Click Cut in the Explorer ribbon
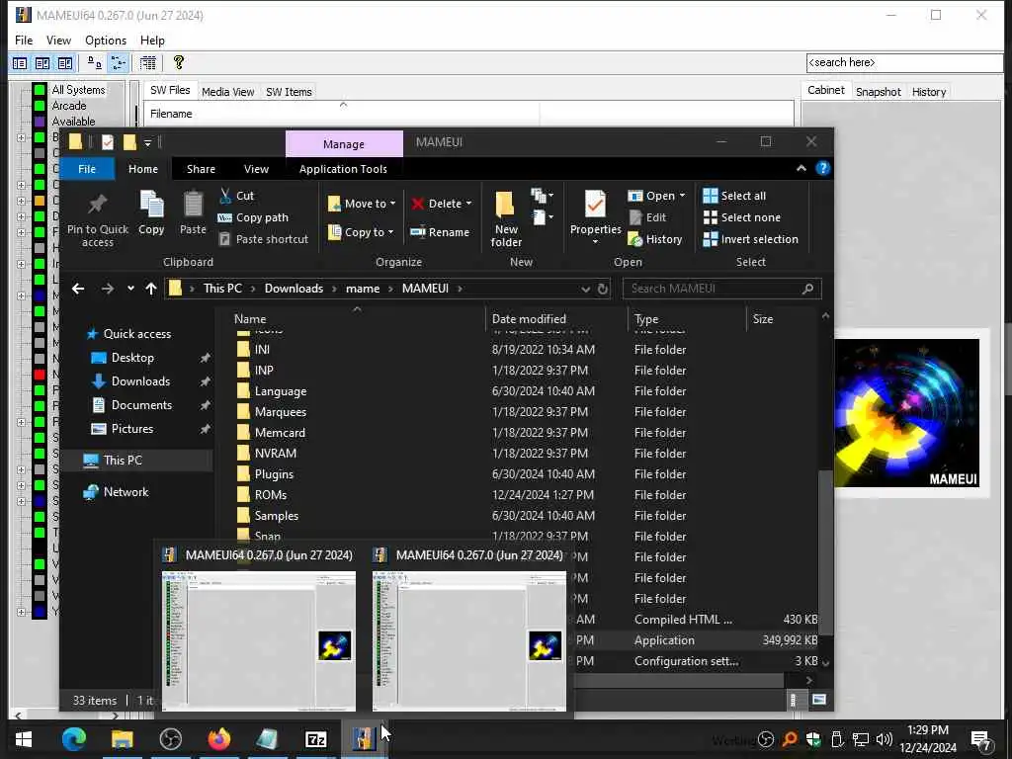 tap(237, 196)
